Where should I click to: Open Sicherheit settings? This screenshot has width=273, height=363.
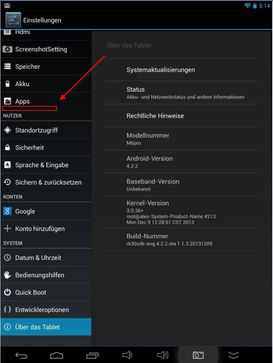46,148
